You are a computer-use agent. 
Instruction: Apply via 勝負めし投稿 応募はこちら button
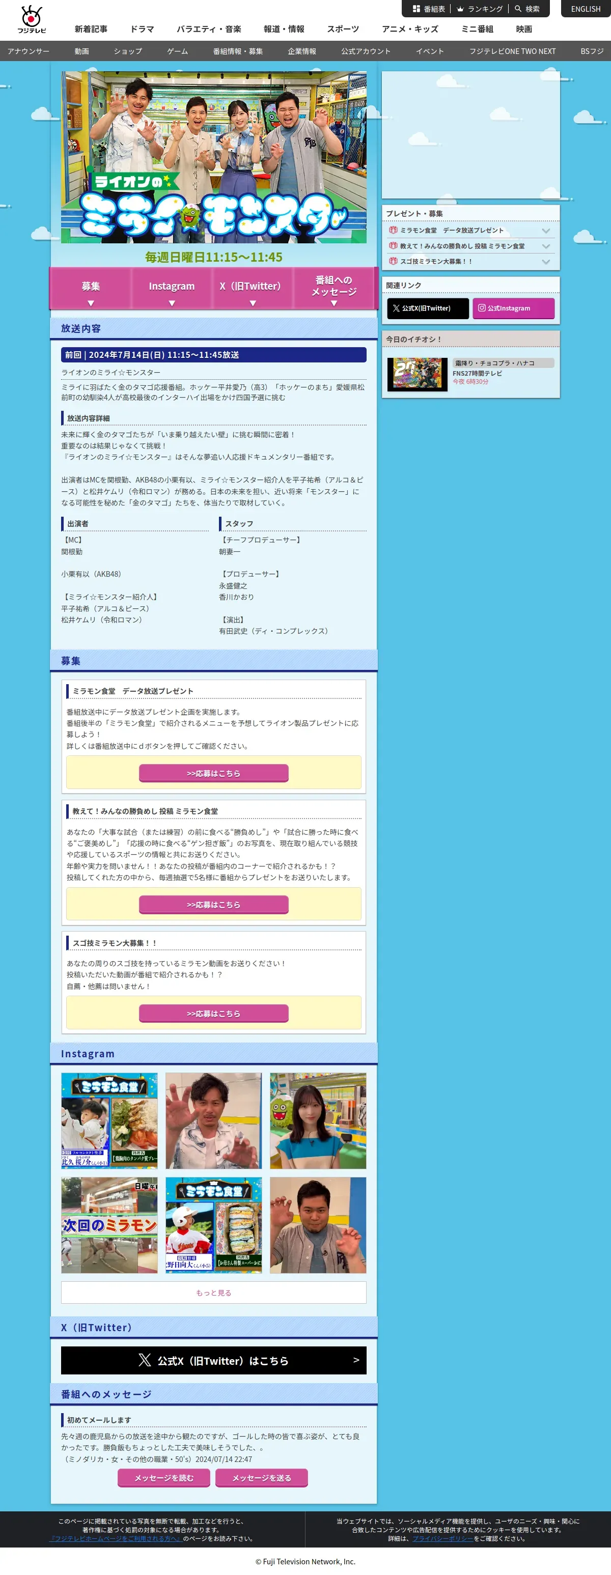213,904
